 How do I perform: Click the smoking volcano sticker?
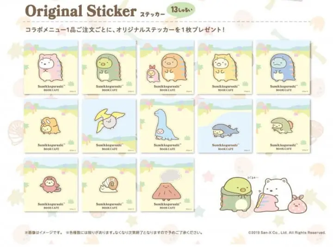pos(167,185)
